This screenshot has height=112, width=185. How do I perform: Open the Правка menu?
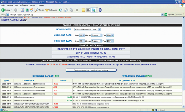(x=10, y=5)
